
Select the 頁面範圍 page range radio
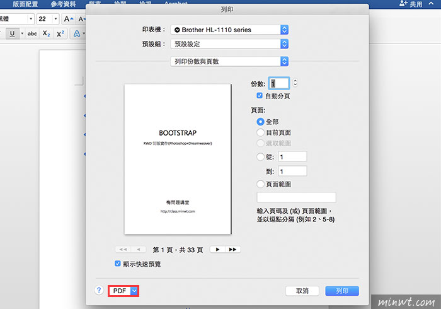click(260, 184)
